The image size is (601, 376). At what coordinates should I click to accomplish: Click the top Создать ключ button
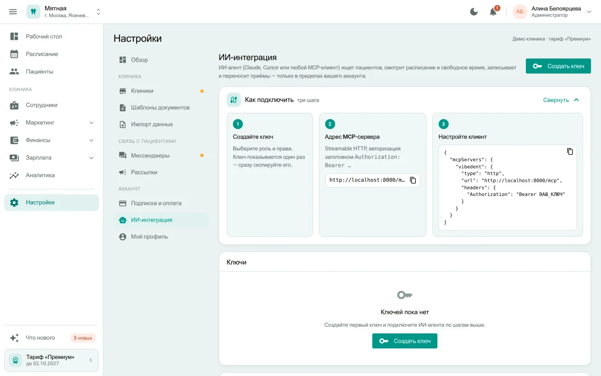[558, 66]
